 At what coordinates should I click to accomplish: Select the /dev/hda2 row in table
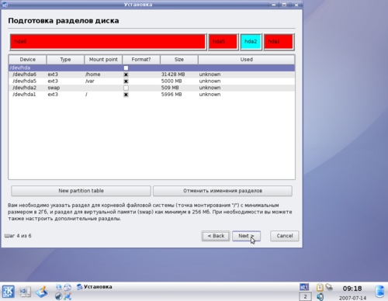[151, 88]
